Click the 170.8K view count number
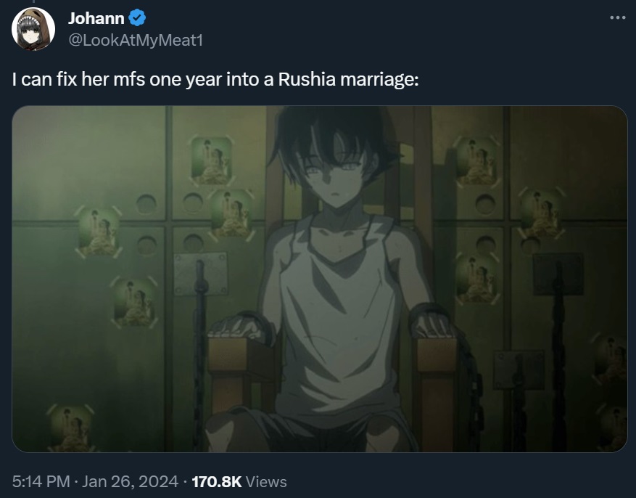 click(217, 482)
